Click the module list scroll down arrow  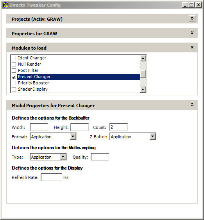[x=143, y=89]
